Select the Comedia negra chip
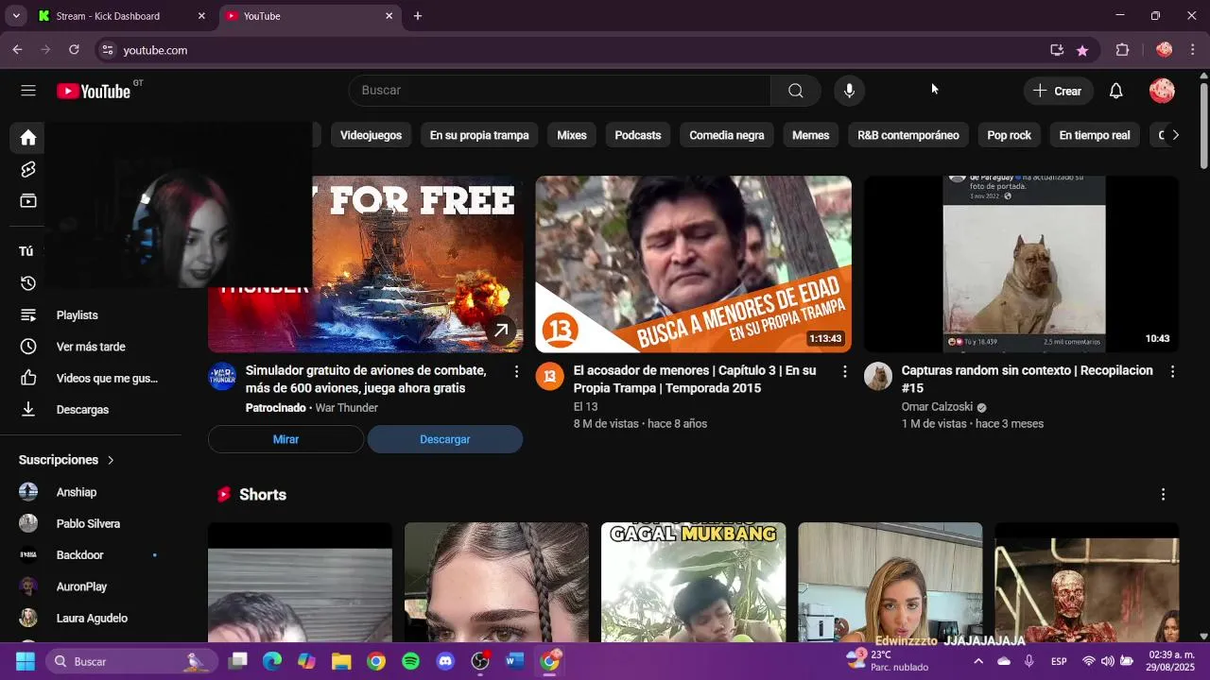 727,135
